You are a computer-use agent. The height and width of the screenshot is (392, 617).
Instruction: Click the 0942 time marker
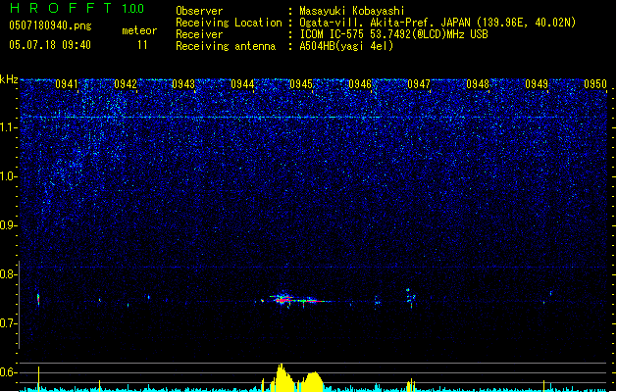(126, 84)
